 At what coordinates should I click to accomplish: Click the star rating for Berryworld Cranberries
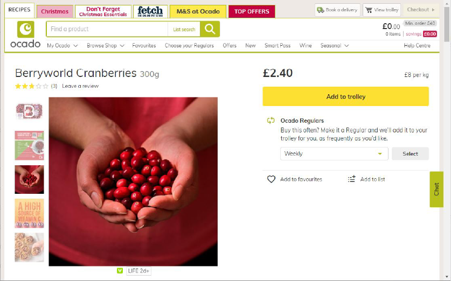pyautogui.click(x=32, y=86)
